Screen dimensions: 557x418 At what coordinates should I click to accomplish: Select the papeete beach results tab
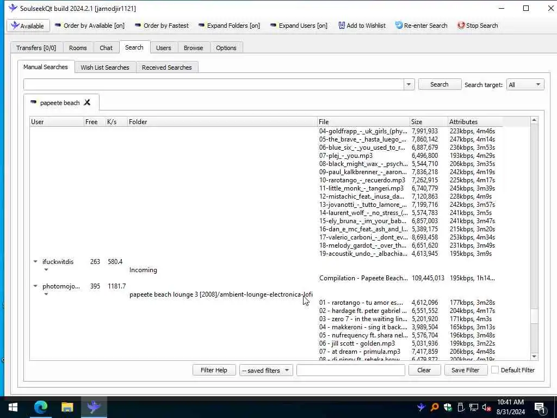click(x=60, y=103)
